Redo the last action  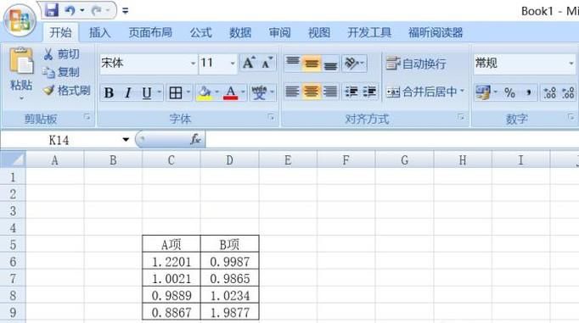point(97,11)
